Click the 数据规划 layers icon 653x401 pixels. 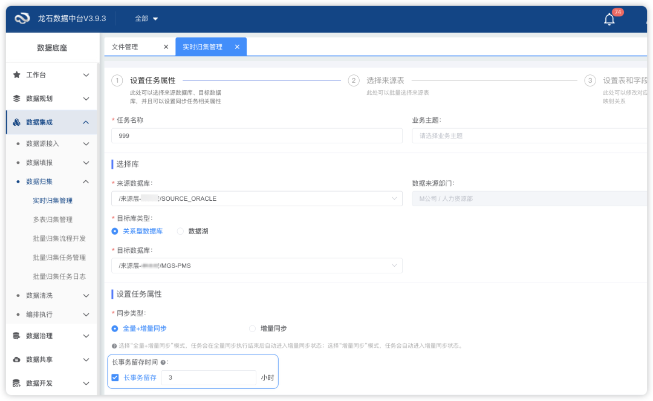pos(17,99)
